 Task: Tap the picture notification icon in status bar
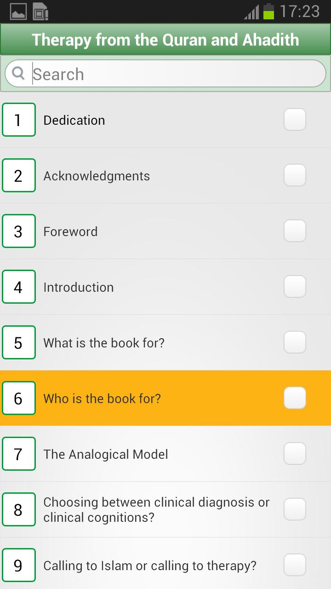point(18,12)
